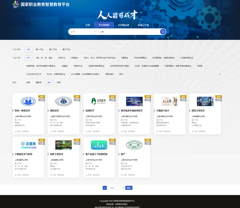240x208 pixels.
Task: Open the 机电一体化技术 card logo image
Action: tap(28, 101)
